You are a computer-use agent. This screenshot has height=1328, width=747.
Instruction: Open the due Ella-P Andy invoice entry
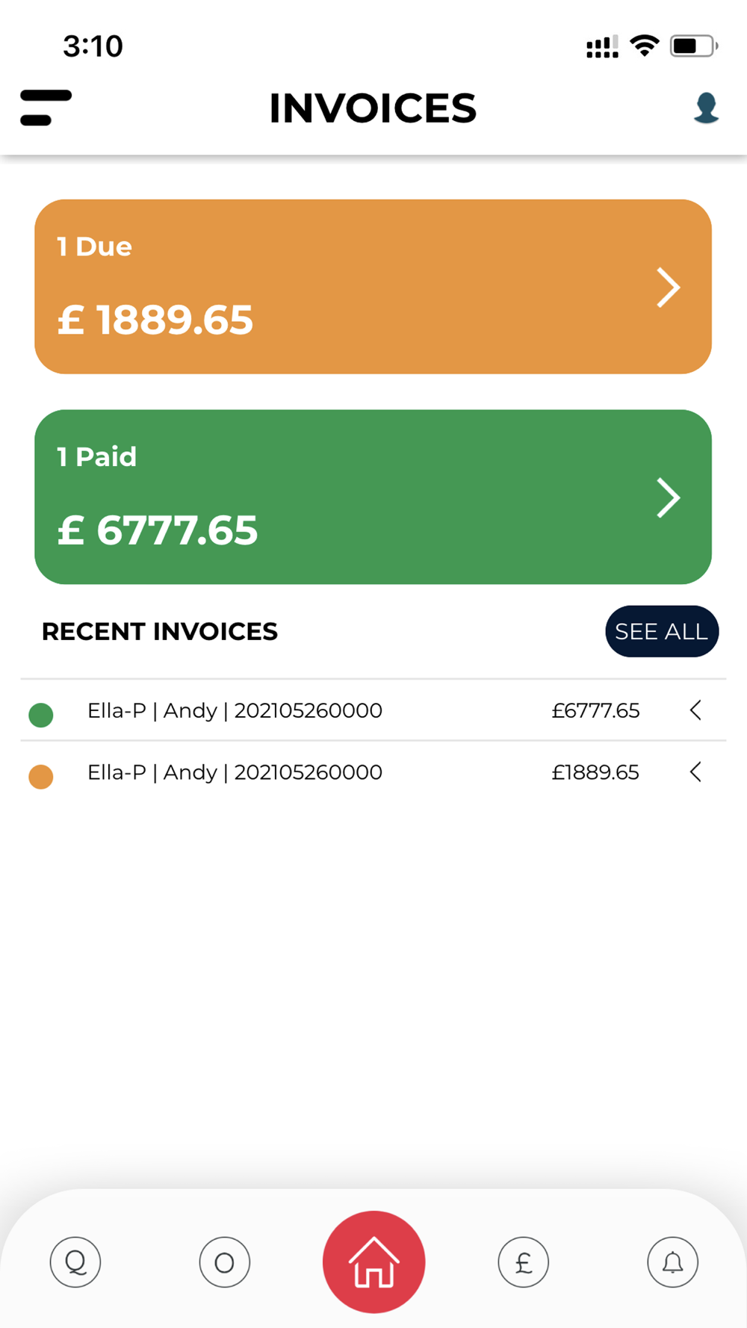click(x=373, y=772)
